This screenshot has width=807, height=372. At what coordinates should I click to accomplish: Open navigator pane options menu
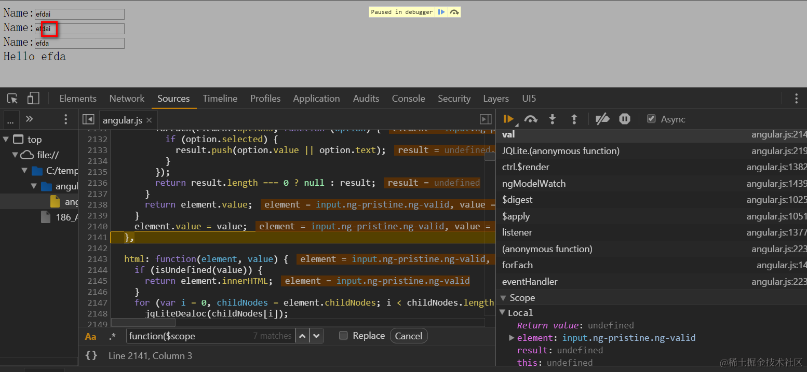[65, 119]
